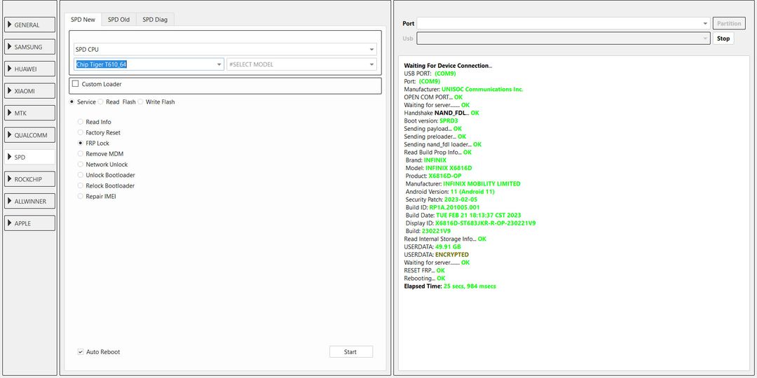Enable the Custom Loader checkbox

pos(75,84)
